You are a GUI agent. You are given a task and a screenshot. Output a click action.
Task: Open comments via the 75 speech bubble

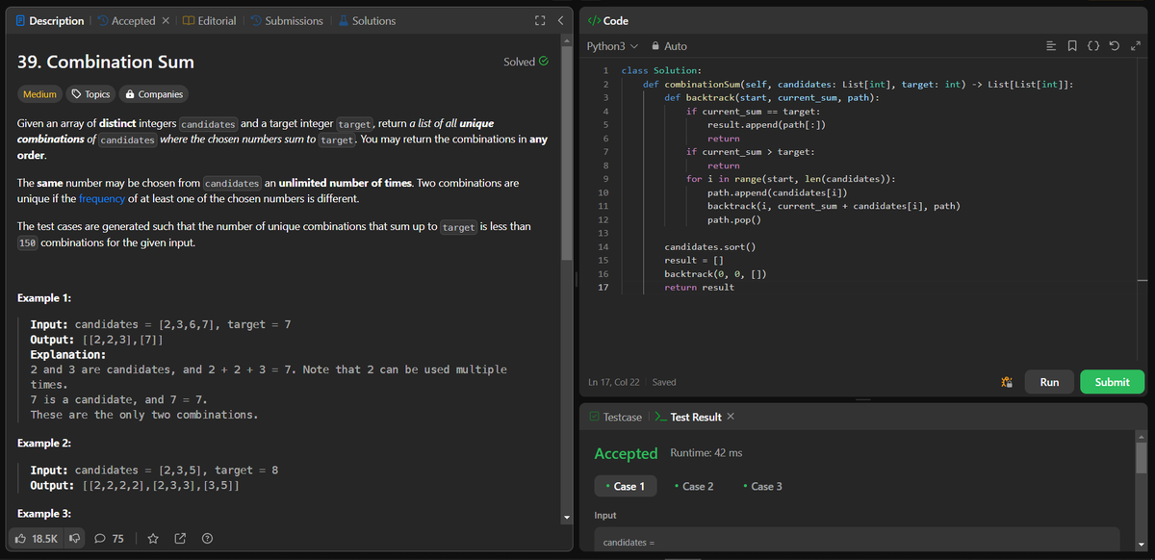click(109, 539)
